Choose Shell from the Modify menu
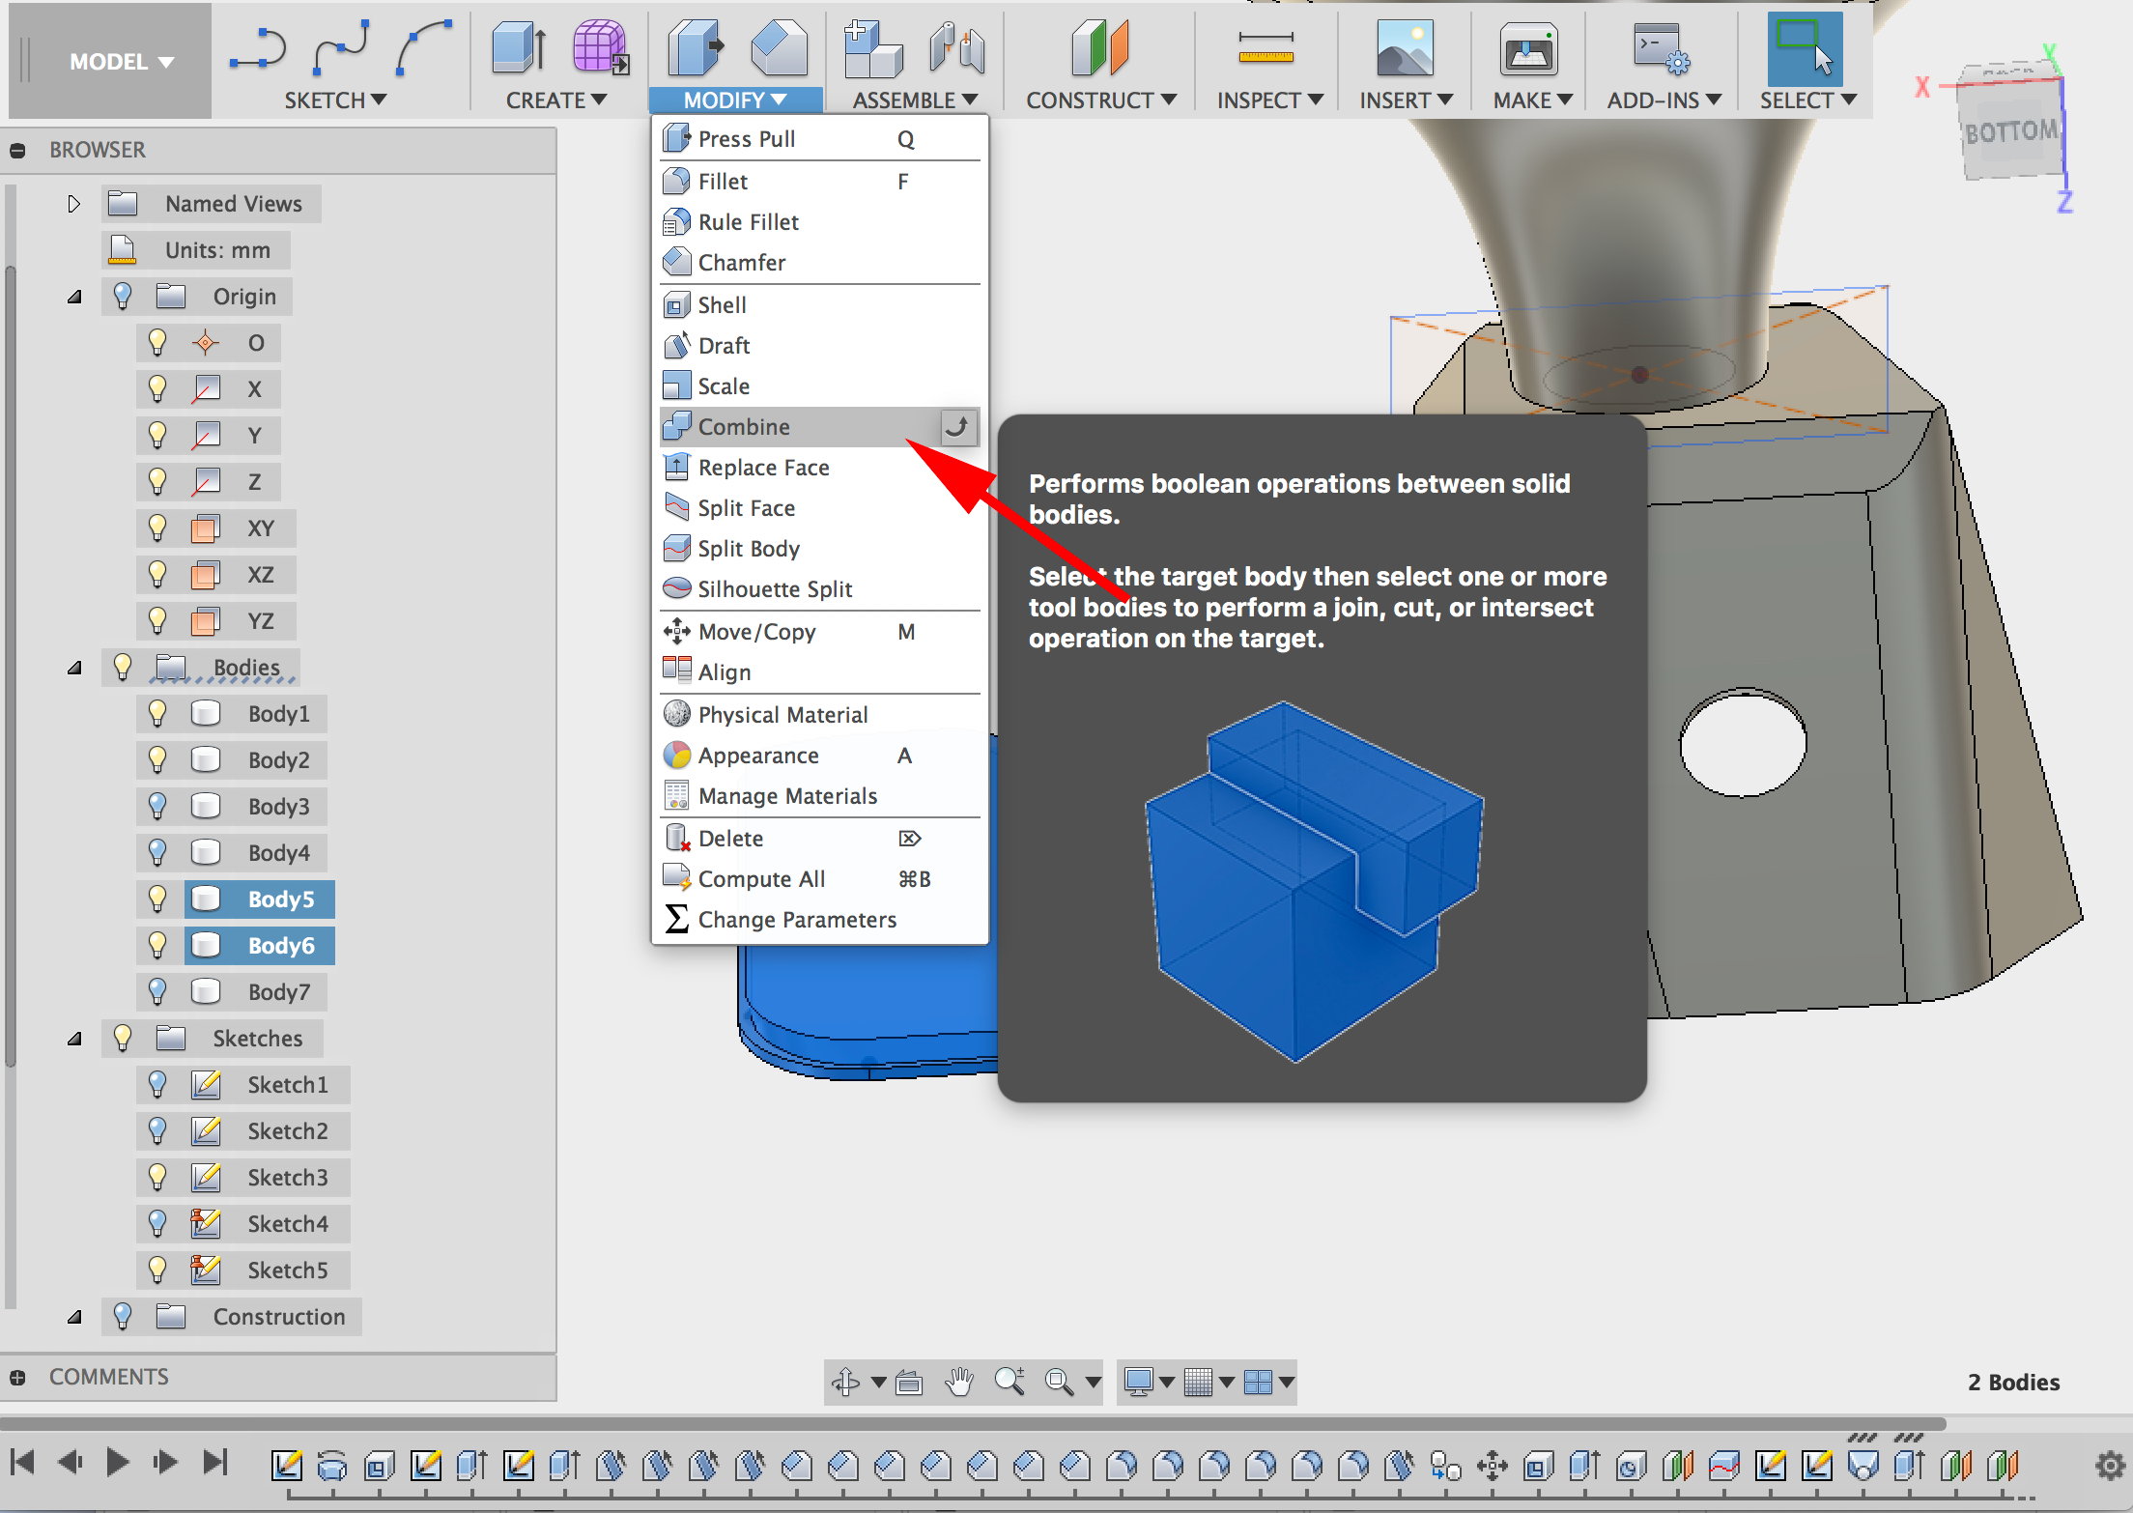The height and width of the screenshot is (1513, 2133). (x=819, y=305)
